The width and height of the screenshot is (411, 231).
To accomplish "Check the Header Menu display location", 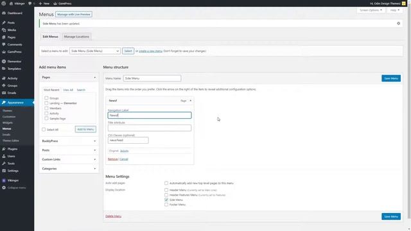I will tap(166, 190).
